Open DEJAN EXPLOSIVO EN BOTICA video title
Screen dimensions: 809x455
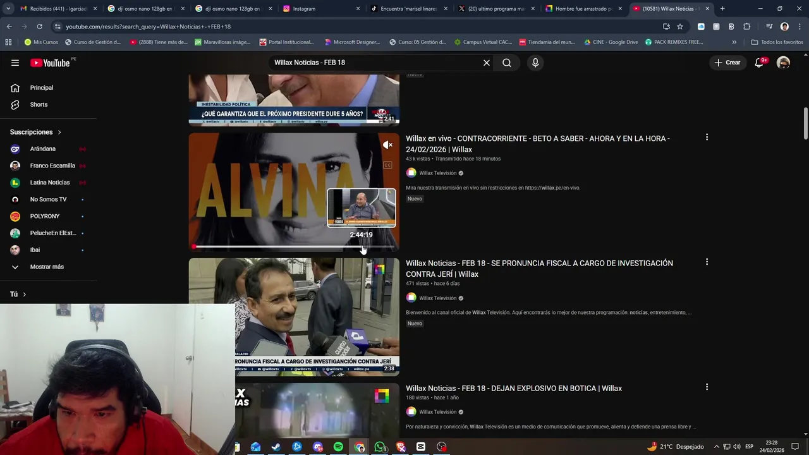point(514,388)
